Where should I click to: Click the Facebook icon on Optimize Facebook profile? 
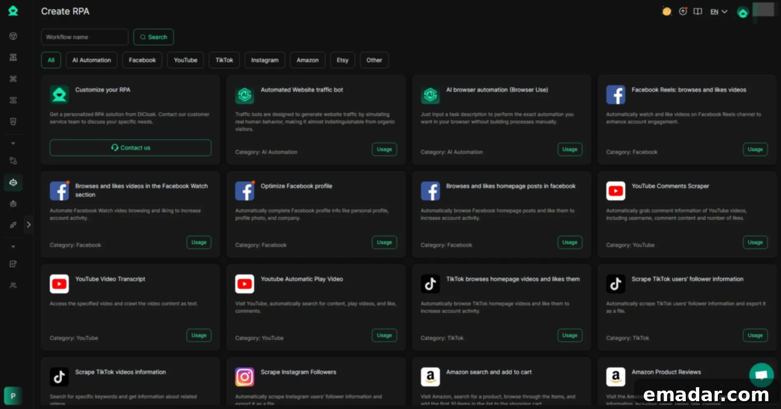pos(245,191)
